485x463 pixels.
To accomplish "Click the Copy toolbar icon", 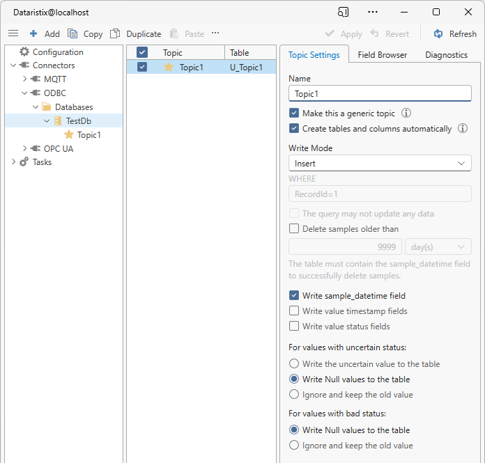I will pyautogui.click(x=72, y=33).
